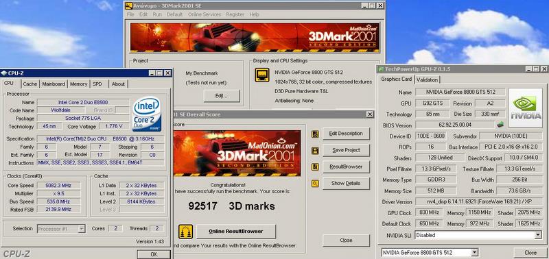Click the Save Project button
This screenshot has height=259, width=549.
click(x=346, y=150)
